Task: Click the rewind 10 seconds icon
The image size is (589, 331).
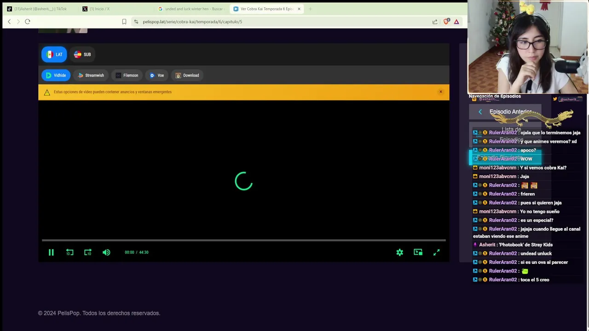Action: pos(69,252)
